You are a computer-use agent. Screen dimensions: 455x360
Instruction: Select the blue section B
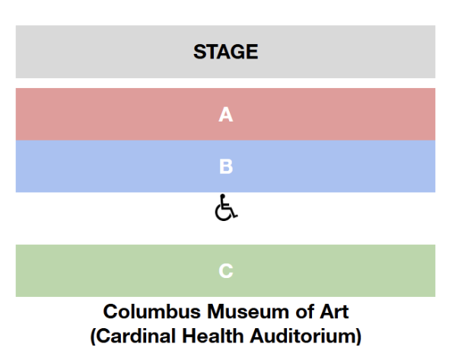coord(225,166)
